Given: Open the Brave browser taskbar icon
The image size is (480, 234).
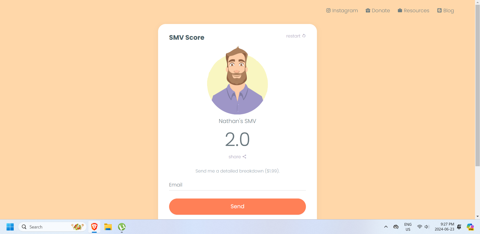Looking at the screenshot, I should tap(94, 227).
